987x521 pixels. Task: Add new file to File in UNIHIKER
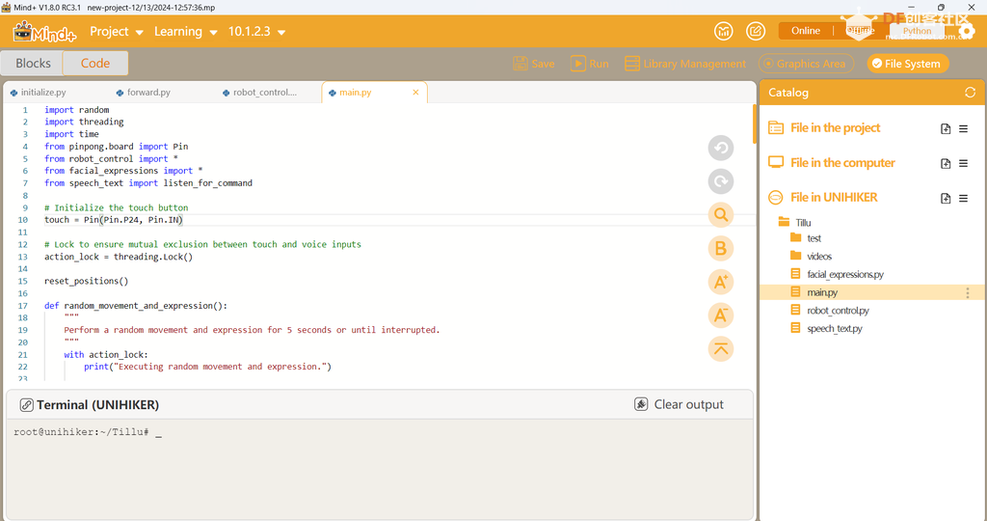(946, 198)
